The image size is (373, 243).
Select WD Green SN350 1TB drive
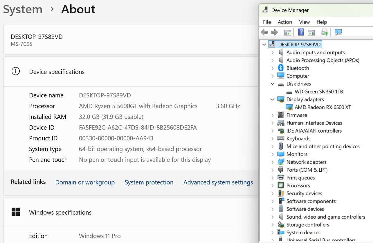click(319, 92)
